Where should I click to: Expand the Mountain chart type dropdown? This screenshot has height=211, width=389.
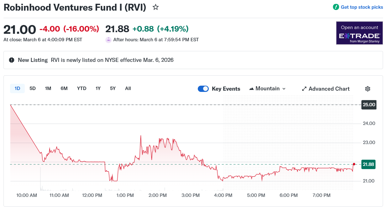[267, 89]
